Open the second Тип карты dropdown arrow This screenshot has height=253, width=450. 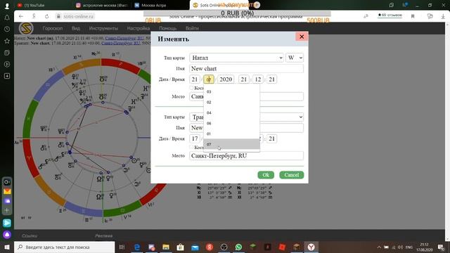[x=300, y=117]
